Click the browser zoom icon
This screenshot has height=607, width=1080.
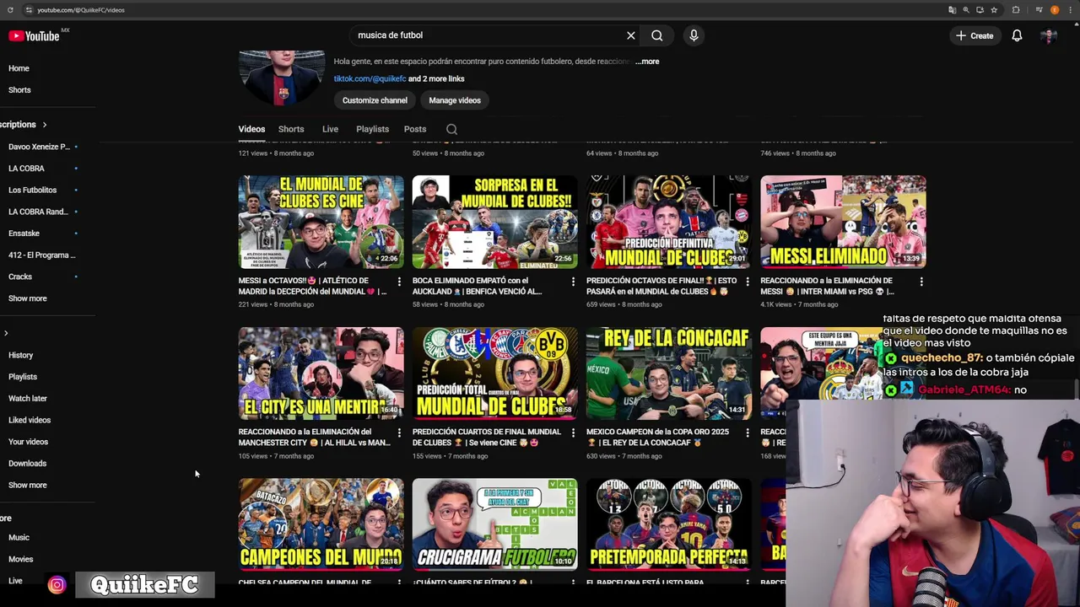tap(966, 10)
